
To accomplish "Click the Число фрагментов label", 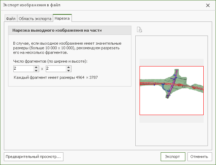I will tap(50, 61).
